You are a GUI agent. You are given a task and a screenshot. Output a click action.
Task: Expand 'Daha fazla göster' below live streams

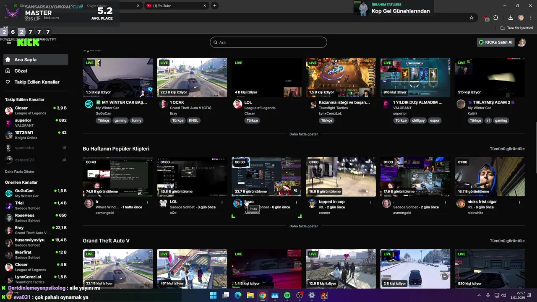pyautogui.click(x=304, y=134)
